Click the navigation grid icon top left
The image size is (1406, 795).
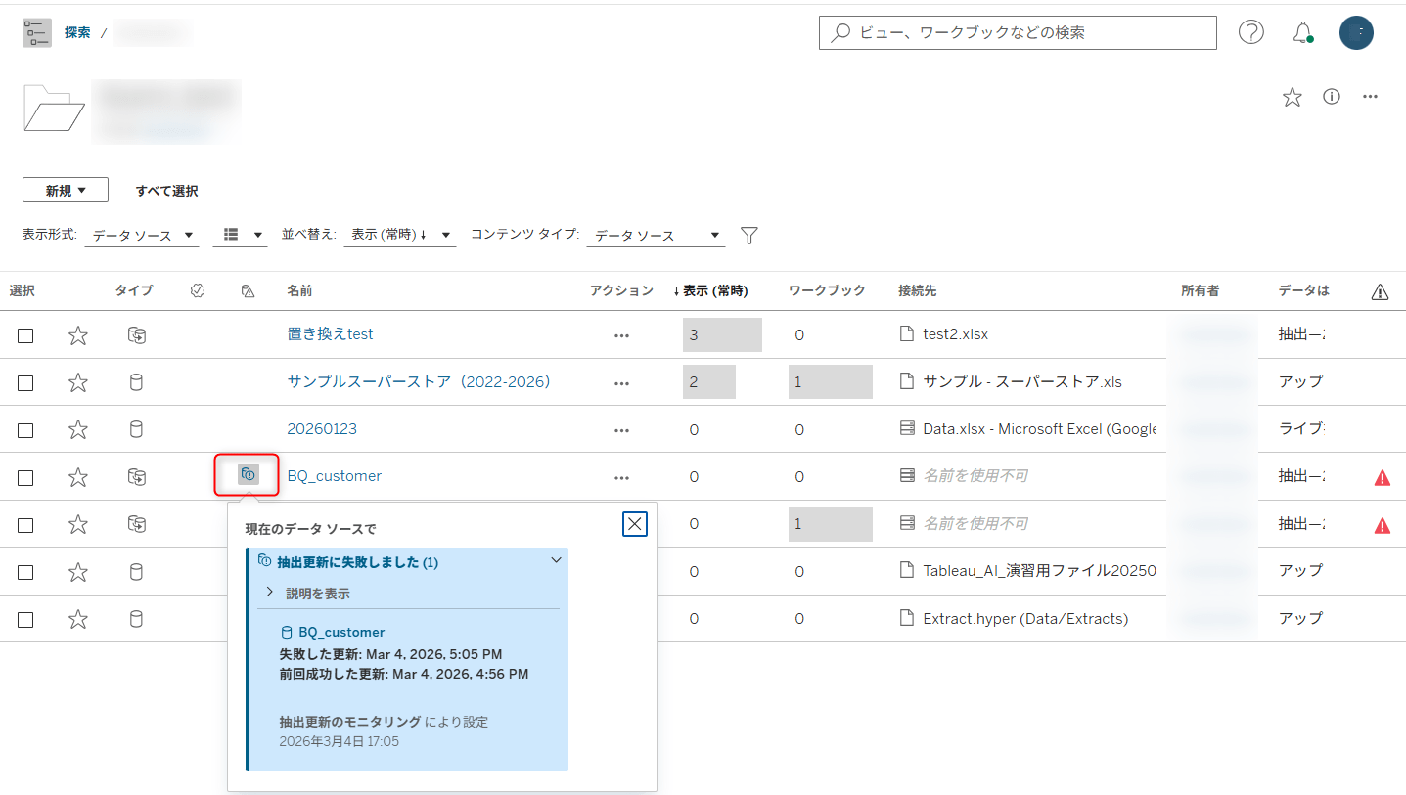tap(36, 32)
